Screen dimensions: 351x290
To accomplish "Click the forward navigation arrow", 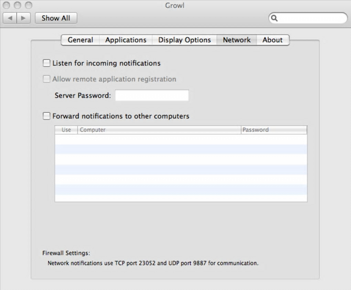I will (23, 18).
